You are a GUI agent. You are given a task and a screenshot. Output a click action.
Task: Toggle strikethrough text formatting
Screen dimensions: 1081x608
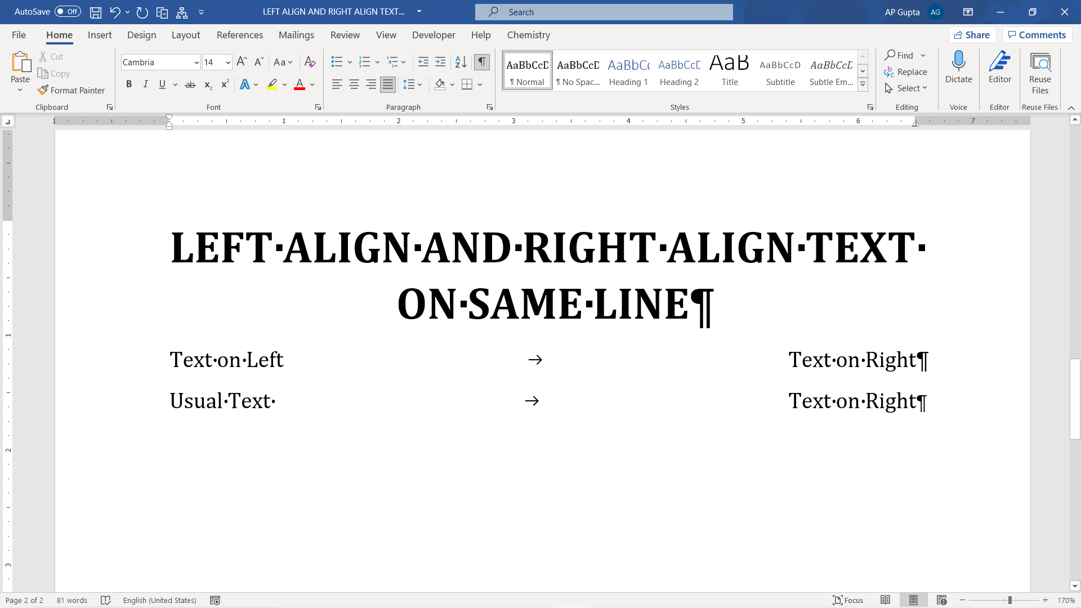190,84
